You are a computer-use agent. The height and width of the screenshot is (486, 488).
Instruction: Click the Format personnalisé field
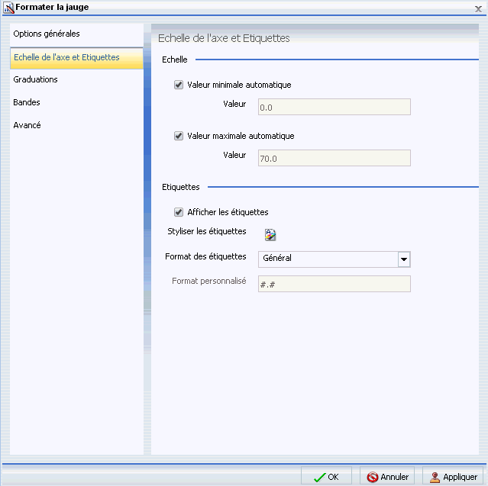334,284
